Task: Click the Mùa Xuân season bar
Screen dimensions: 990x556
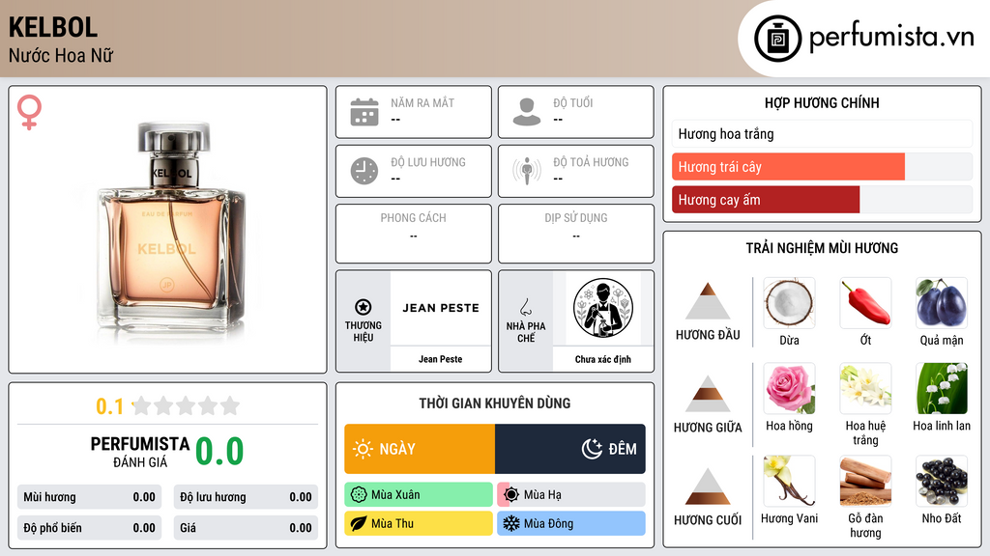Action: point(419,495)
